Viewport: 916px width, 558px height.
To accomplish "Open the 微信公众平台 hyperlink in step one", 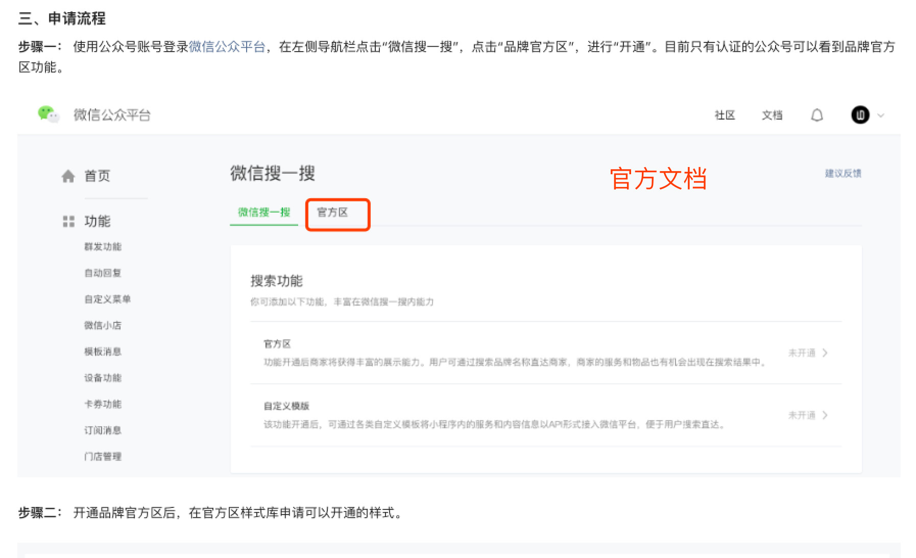I will pos(227,46).
